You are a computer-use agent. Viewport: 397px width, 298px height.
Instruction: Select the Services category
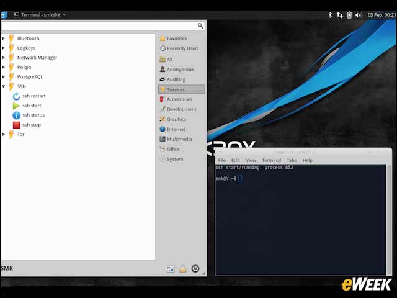[182, 89]
